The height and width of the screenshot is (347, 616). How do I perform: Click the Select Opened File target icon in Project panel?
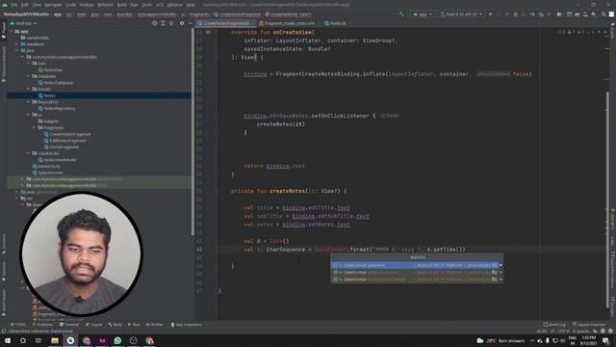[x=154, y=23]
